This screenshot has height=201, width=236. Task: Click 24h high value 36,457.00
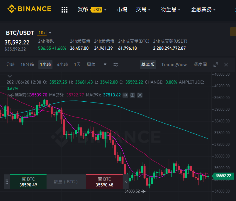coord(79,48)
